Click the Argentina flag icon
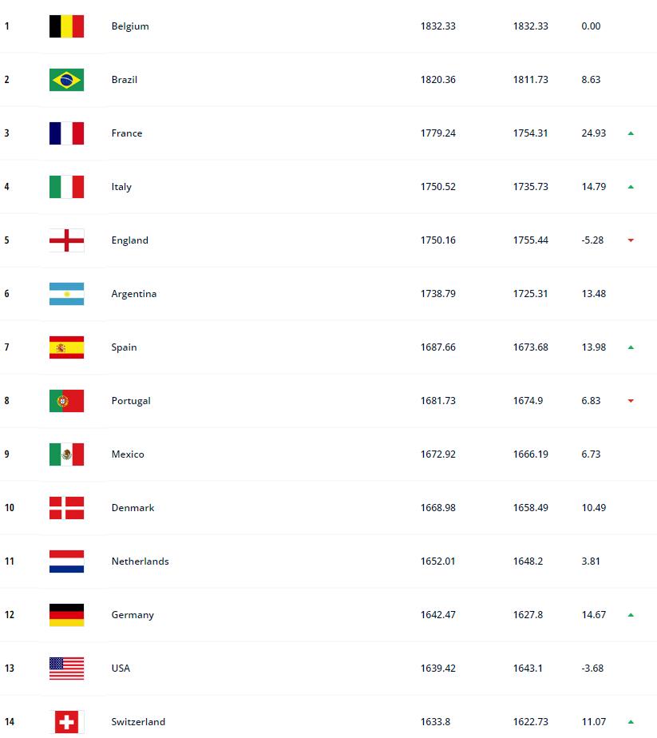 click(66, 294)
